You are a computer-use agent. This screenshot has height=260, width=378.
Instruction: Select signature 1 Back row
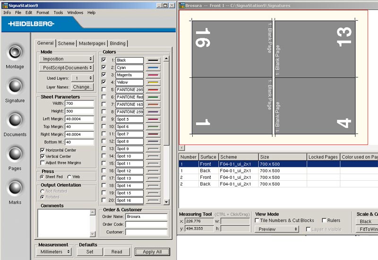[x=278, y=171]
